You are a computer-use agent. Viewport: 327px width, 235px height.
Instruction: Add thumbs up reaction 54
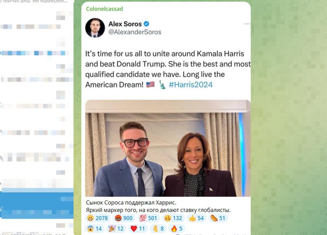[x=196, y=218]
